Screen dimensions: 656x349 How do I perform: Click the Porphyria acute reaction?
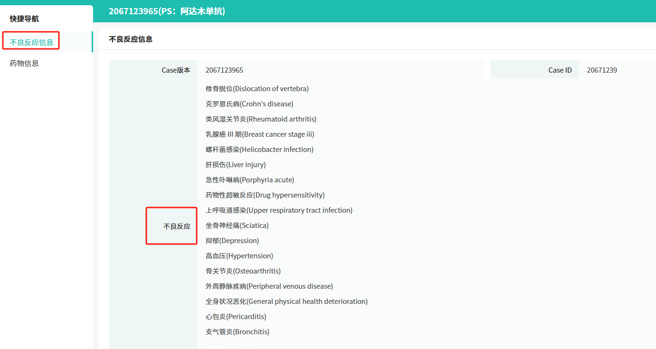tap(250, 180)
